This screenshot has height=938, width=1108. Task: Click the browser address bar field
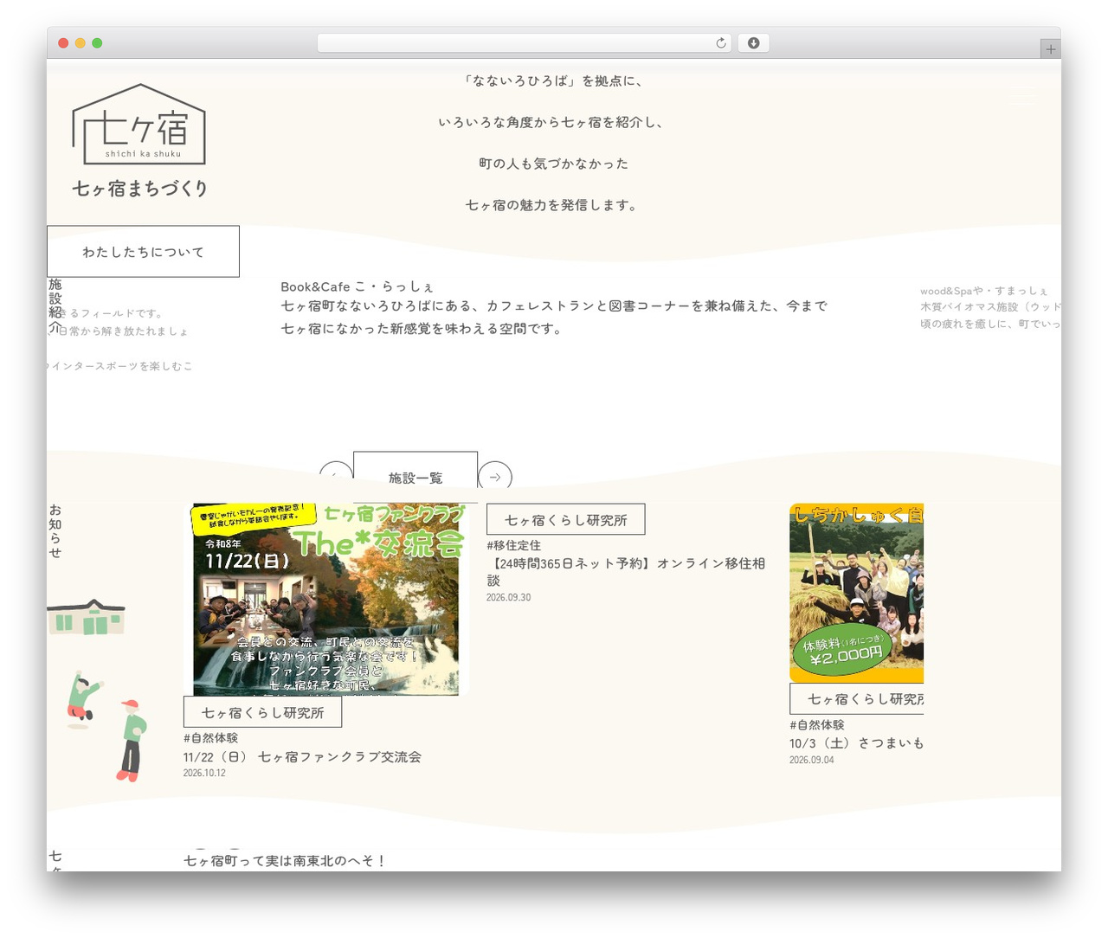[525, 43]
